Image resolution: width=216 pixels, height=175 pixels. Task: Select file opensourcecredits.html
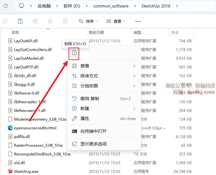[x=35, y=128]
